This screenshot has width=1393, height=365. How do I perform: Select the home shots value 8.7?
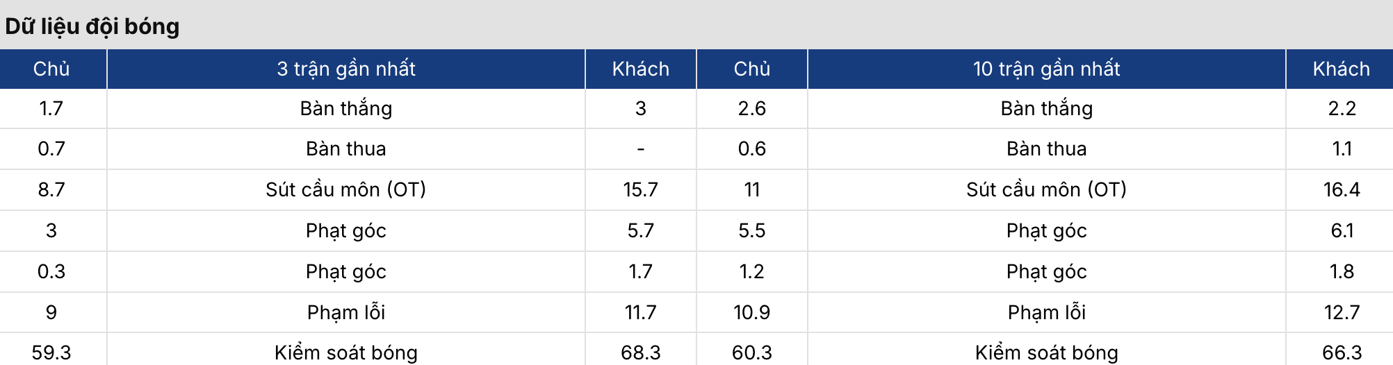pos(51,189)
